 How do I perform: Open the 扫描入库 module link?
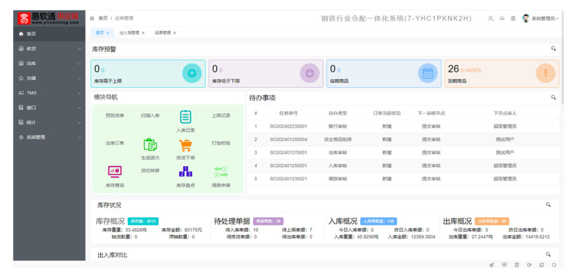click(x=150, y=115)
